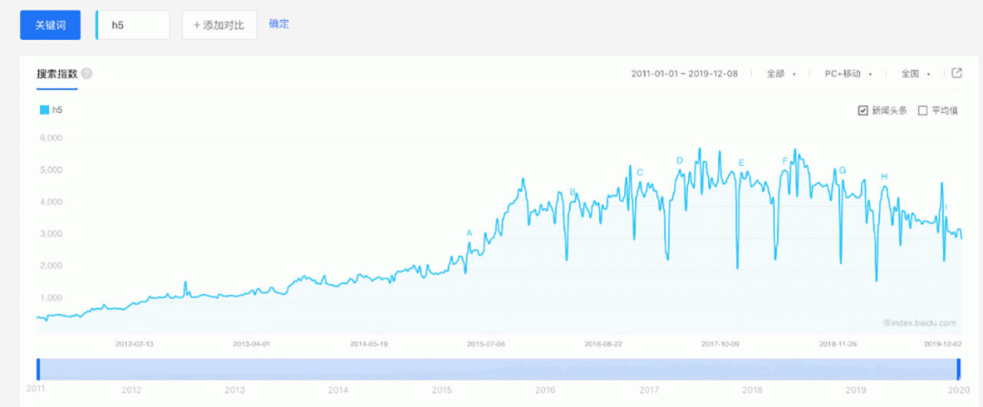The width and height of the screenshot is (983, 407).
Task: Click news marker F on the chart
Action: pyautogui.click(x=785, y=161)
